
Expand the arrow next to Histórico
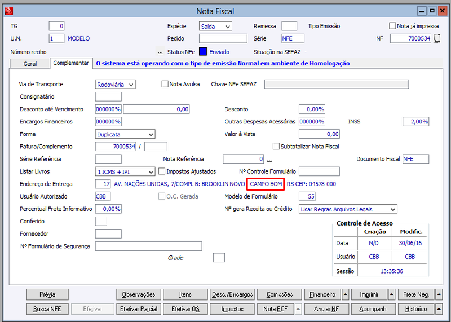[x=439, y=309]
